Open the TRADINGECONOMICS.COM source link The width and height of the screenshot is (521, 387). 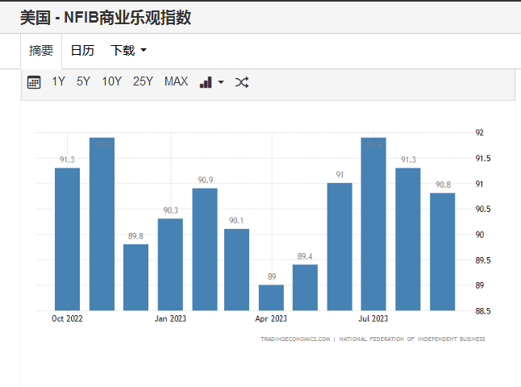point(295,339)
